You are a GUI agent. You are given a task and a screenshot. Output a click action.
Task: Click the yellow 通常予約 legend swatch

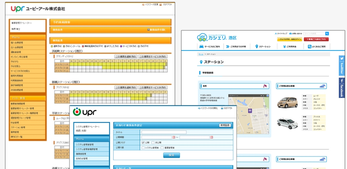52,47
